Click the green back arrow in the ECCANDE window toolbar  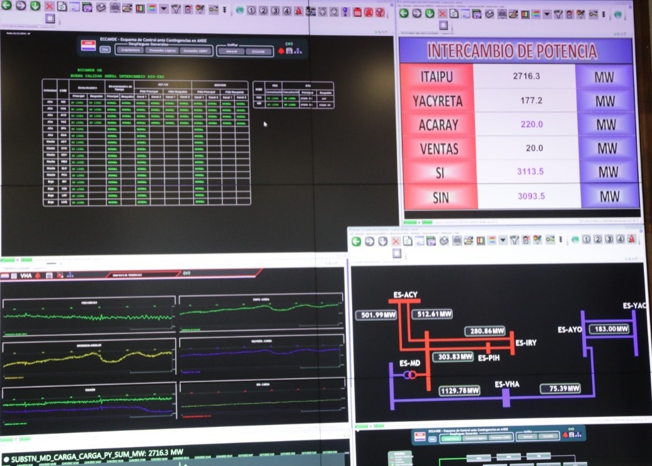pos(7,5)
